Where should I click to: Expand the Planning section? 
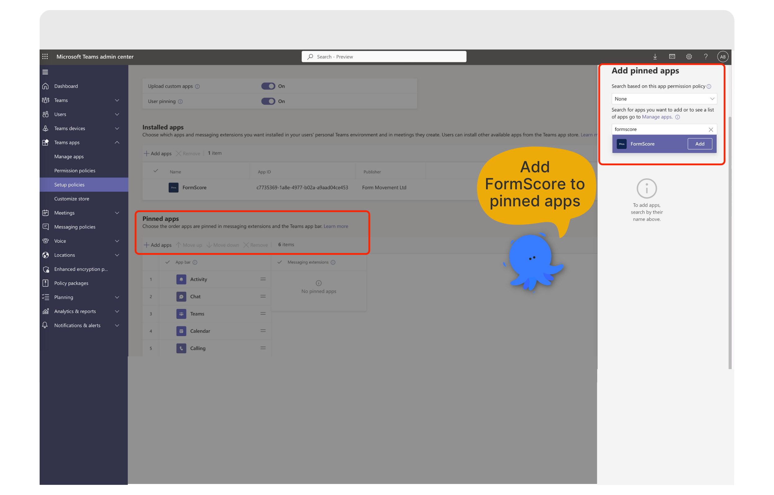(117, 297)
